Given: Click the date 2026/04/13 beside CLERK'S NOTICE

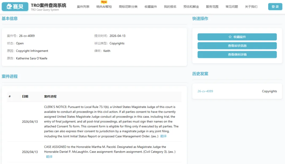Looking at the screenshot, I should coord(30,122).
